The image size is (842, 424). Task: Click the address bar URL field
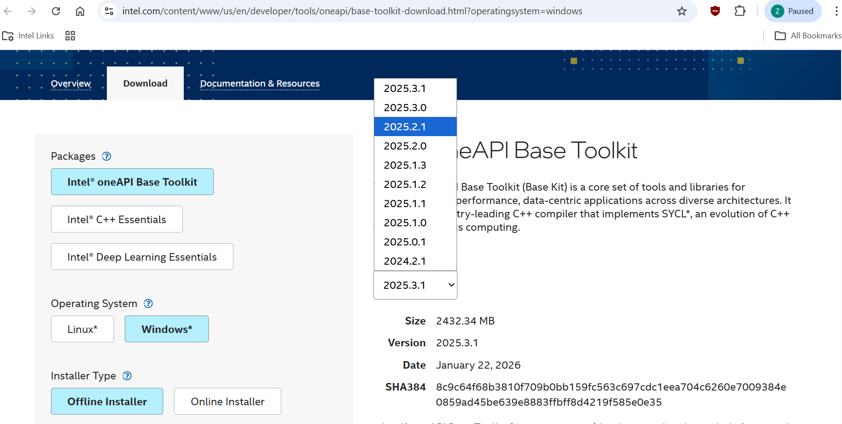352,11
